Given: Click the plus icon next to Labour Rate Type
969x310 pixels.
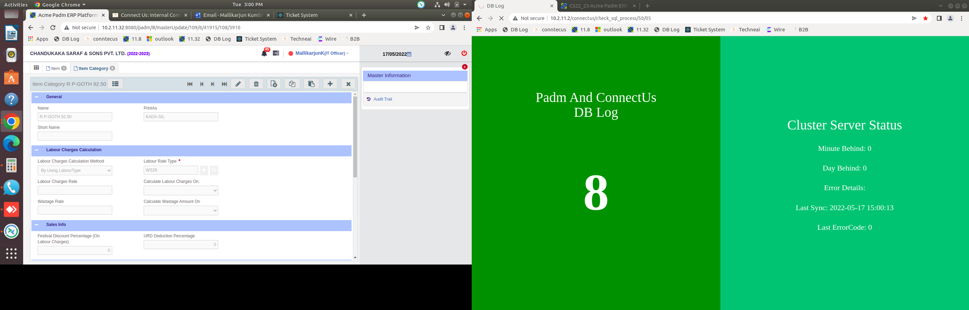Looking at the screenshot, I should click(204, 170).
